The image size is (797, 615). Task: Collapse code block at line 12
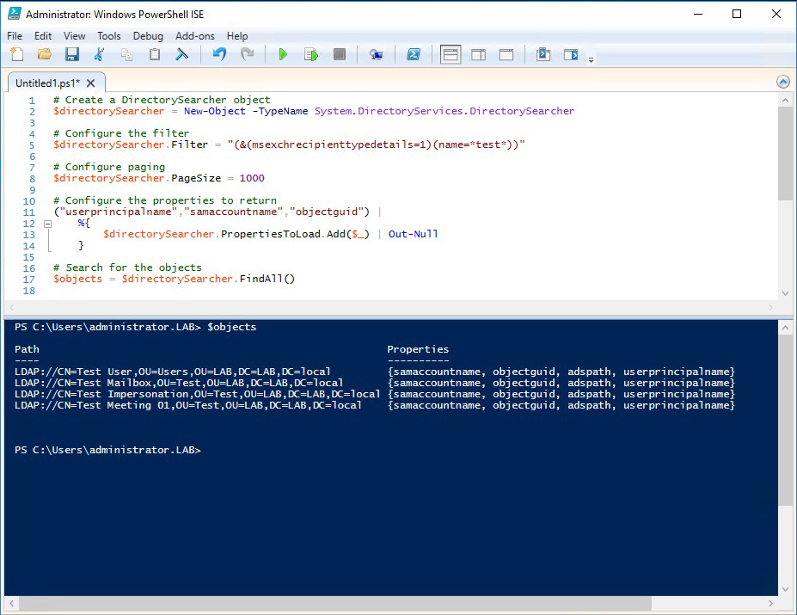47,224
